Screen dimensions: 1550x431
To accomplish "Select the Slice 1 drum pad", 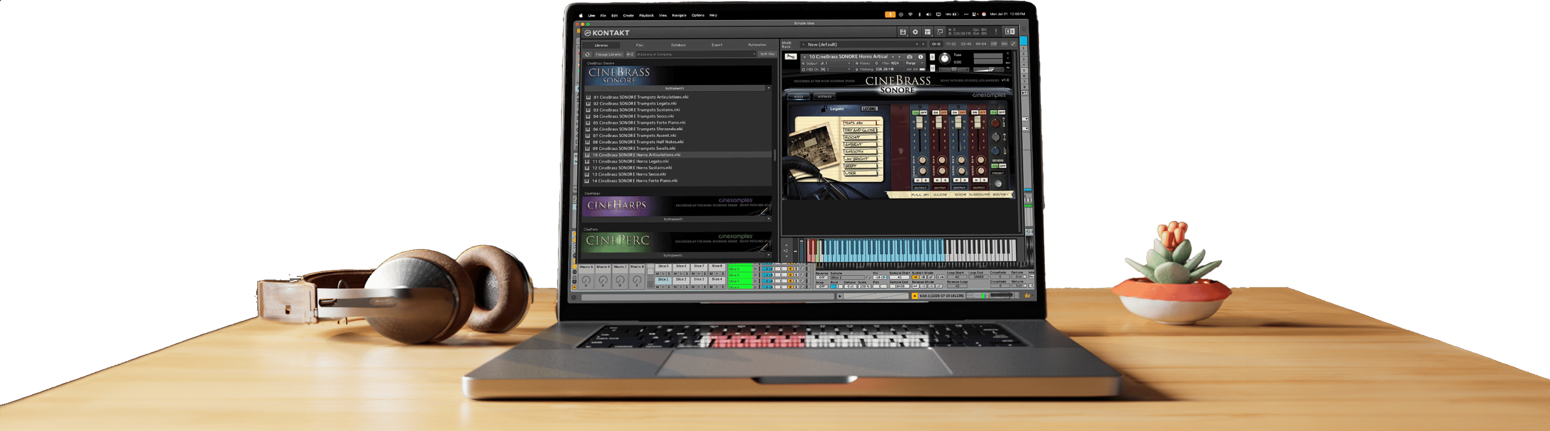I will tap(663, 280).
